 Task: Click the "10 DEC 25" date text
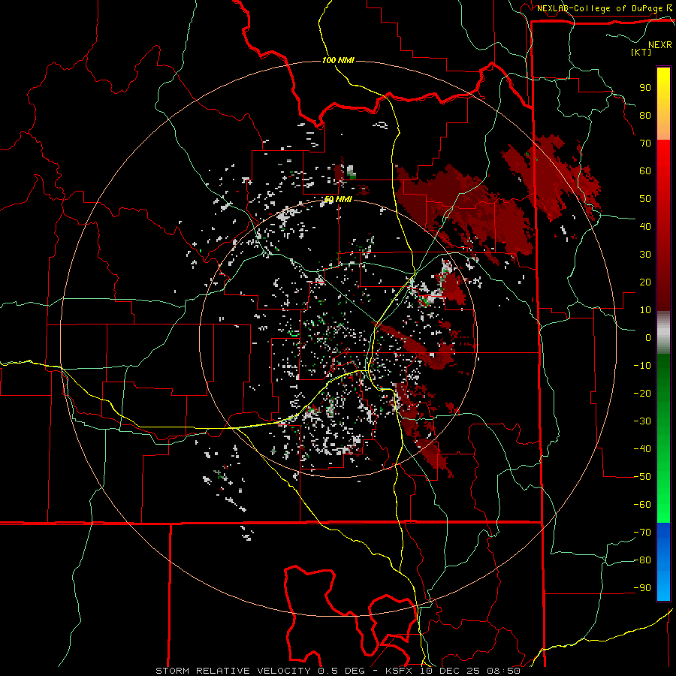click(x=450, y=671)
